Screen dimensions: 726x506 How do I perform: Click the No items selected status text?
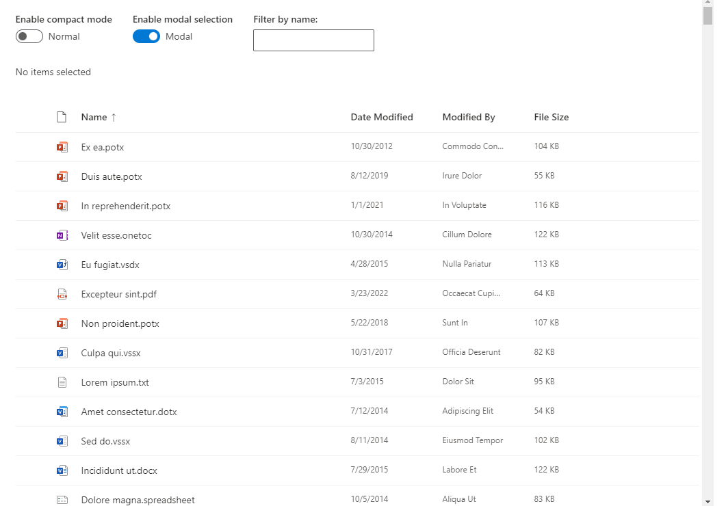[53, 72]
